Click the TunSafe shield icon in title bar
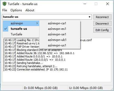Viewport: 114px width, 91px height. [4, 4]
